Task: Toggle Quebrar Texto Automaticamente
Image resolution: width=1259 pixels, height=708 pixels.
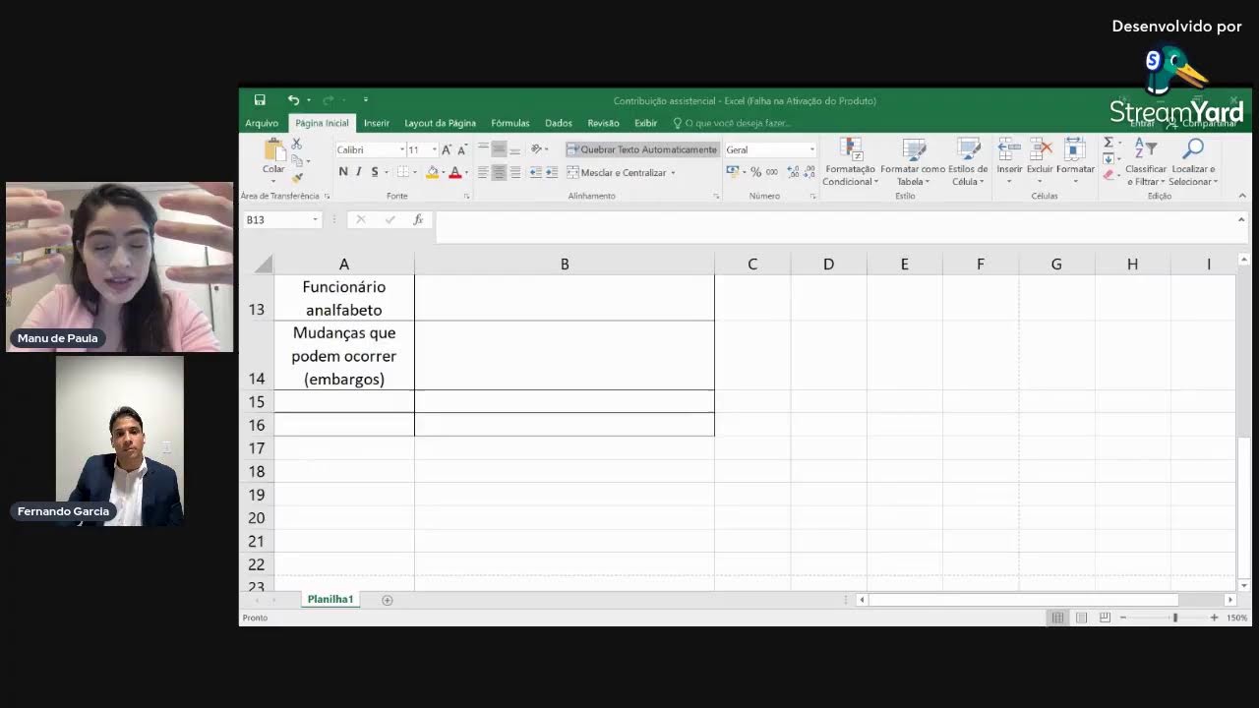Action: (x=642, y=149)
